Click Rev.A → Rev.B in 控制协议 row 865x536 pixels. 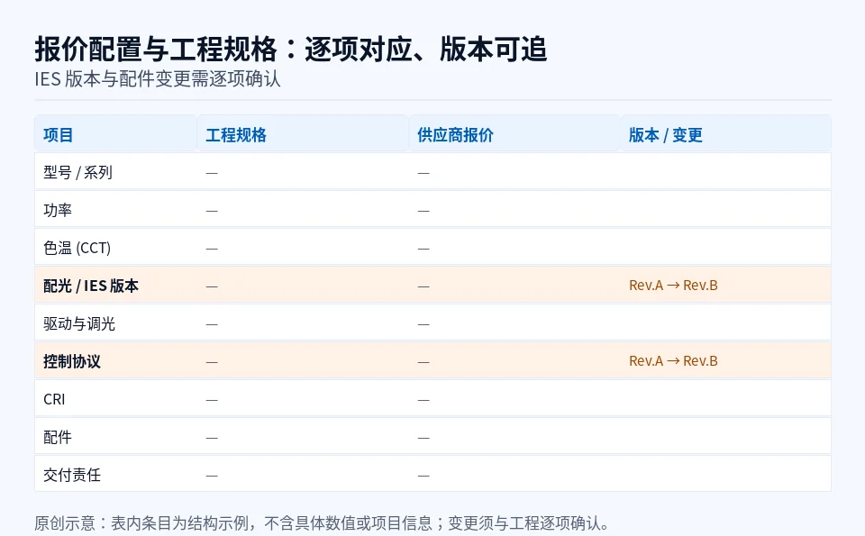pyautogui.click(x=673, y=360)
